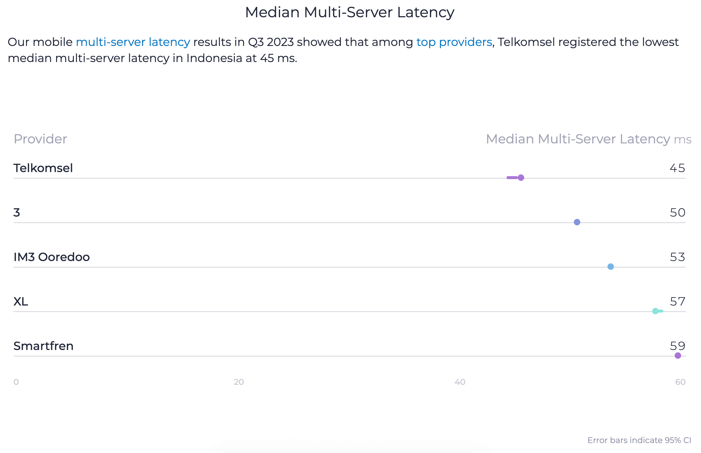Select the Telkomsel provider row
This screenshot has width=701, height=453.
(44, 168)
